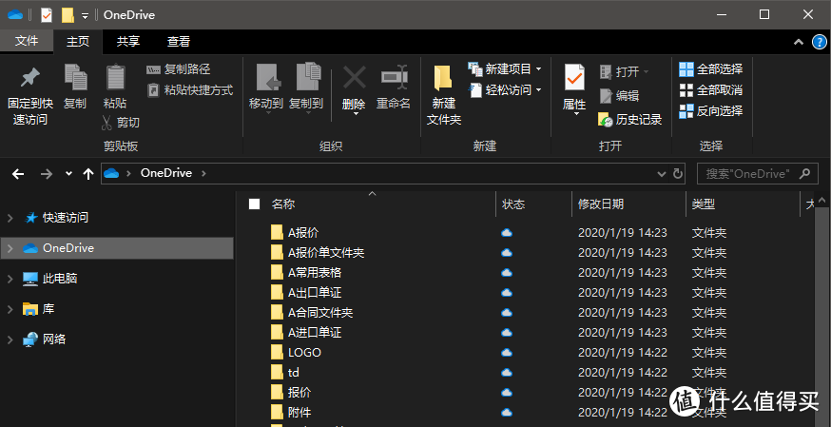The height and width of the screenshot is (427, 831).
Task: Expand the Quick access (快速访问) tree node
Action: tap(10, 218)
